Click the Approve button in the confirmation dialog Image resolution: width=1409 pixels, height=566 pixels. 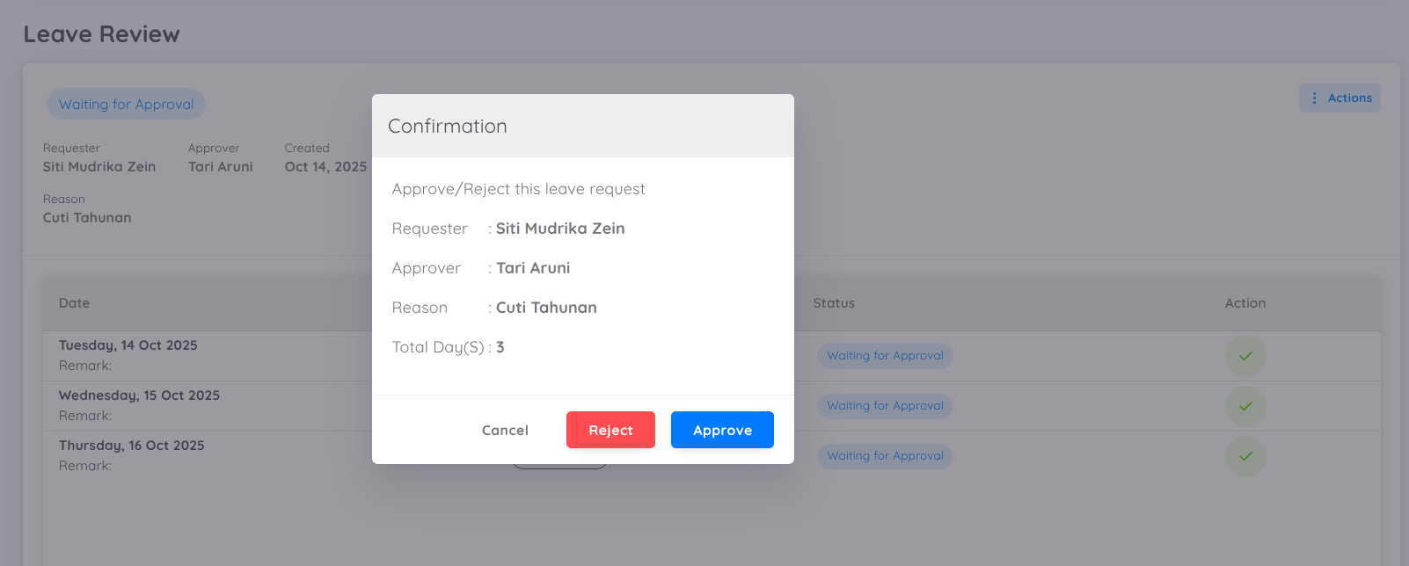(721, 430)
